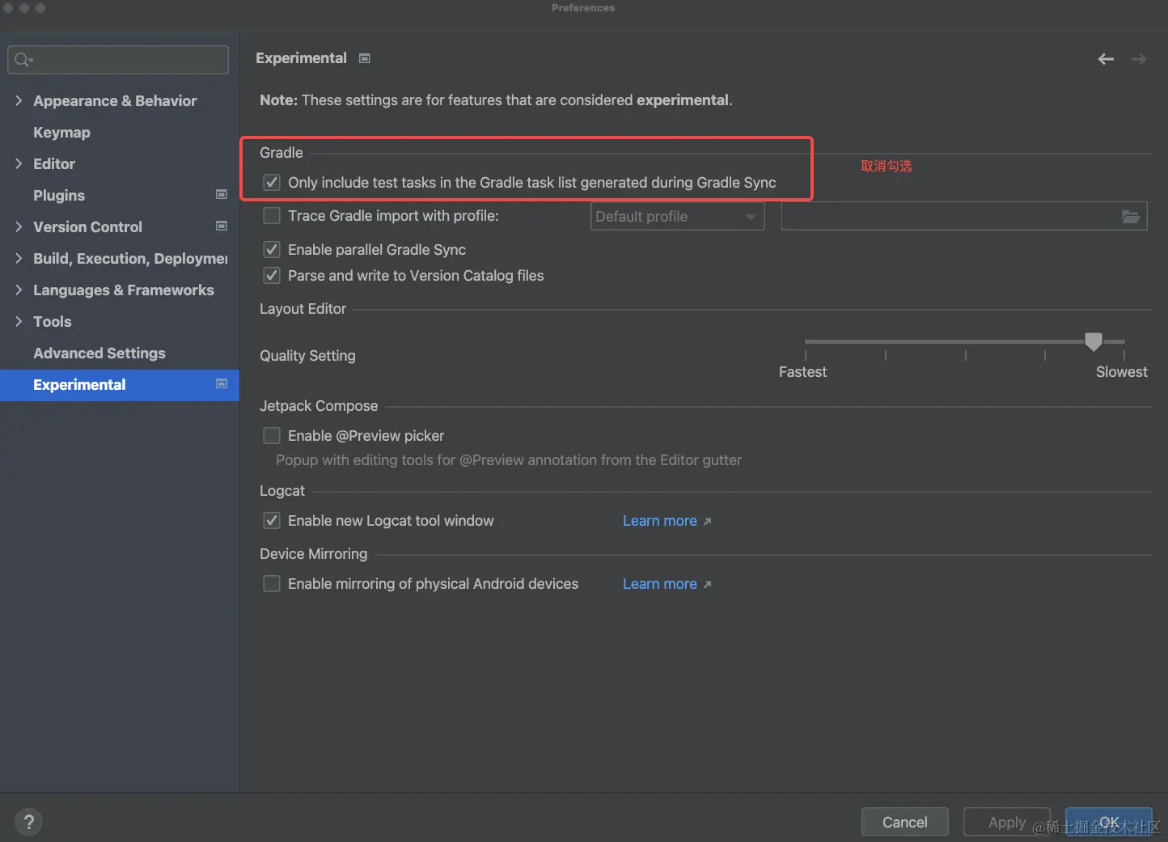Screen dimensions: 1168x842
Task: Select Advanced Settings in the sidebar
Action: click(x=99, y=353)
